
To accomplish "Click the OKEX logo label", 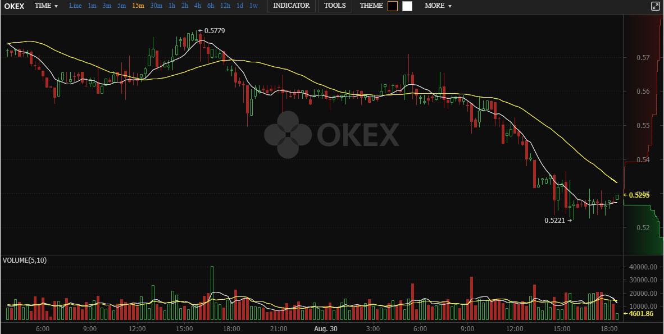I will coord(14,6).
